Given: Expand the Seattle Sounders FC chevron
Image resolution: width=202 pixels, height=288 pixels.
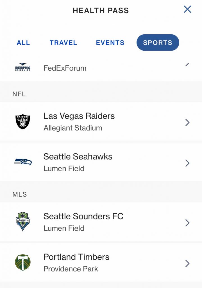Looking at the screenshot, I should coord(187,223).
